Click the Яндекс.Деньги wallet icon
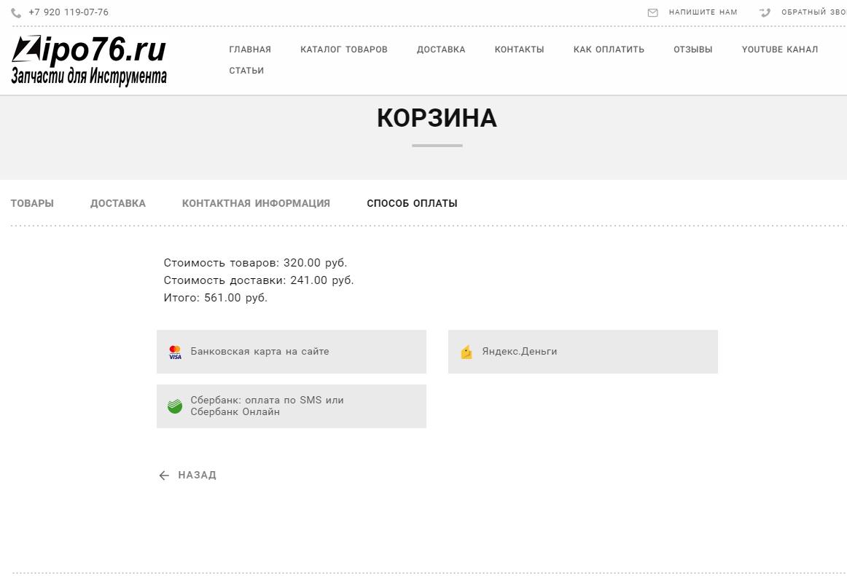This screenshot has height=576, width=847. 466,352
